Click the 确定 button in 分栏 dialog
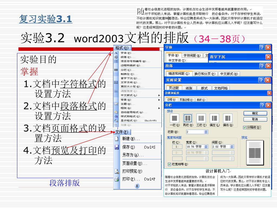This screenshot has height=208, width=277. (255, 113)
